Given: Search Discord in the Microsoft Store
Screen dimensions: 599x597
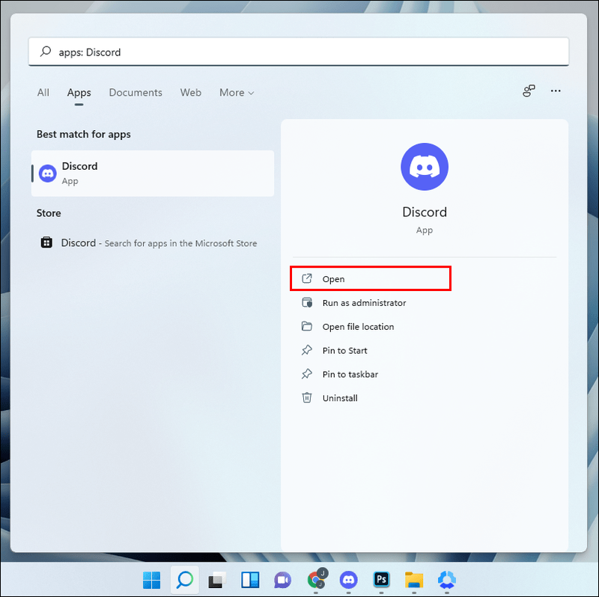Looking at the screenshot, I should pos(148,243).
